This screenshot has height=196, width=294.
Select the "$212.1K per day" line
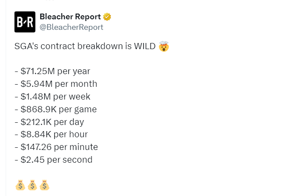(x=50, y=122)
